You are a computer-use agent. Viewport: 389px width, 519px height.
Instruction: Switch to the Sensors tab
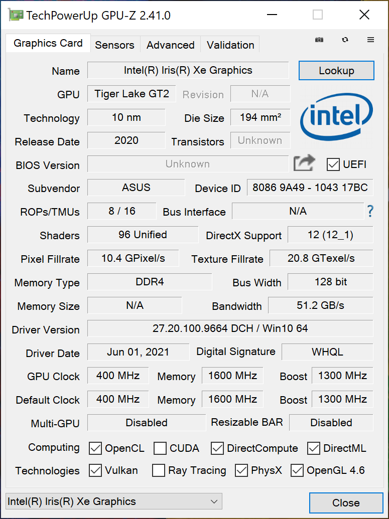[x=114, y=45]
